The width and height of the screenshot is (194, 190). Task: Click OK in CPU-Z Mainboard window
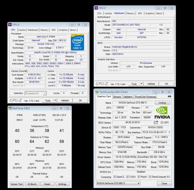tap(167, 84)
